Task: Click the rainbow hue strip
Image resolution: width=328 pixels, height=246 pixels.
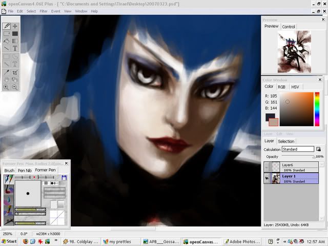Action: [x=317, y=109]
